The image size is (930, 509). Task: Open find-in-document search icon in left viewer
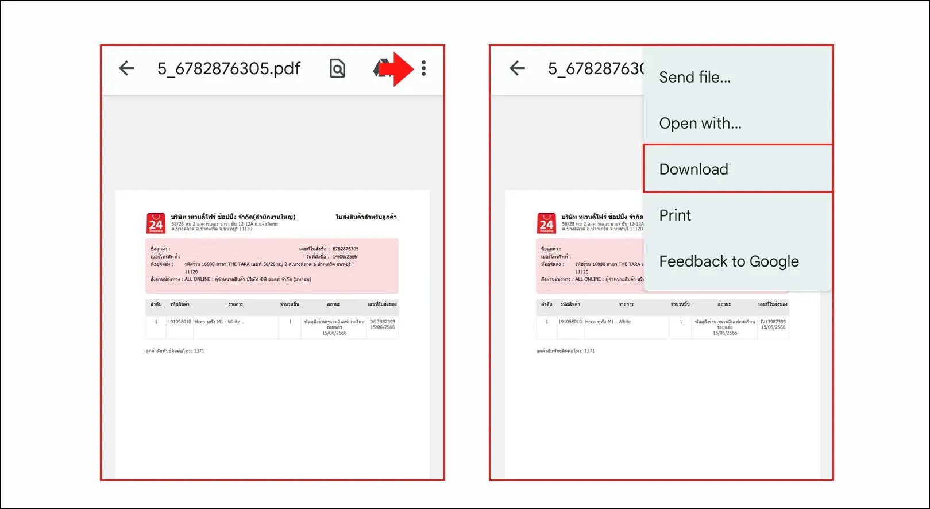(x=337, y=68)
